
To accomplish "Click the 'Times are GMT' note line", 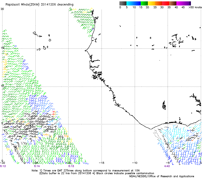I will (x=86, y=171).
